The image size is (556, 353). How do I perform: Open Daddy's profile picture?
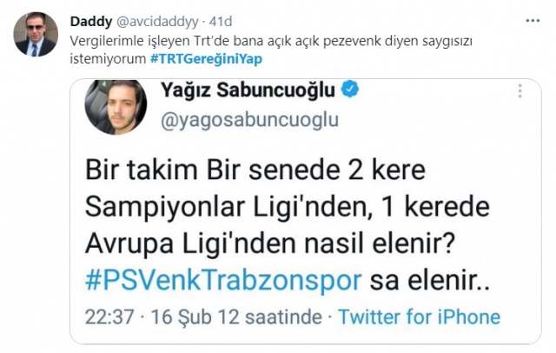[36, 35]
